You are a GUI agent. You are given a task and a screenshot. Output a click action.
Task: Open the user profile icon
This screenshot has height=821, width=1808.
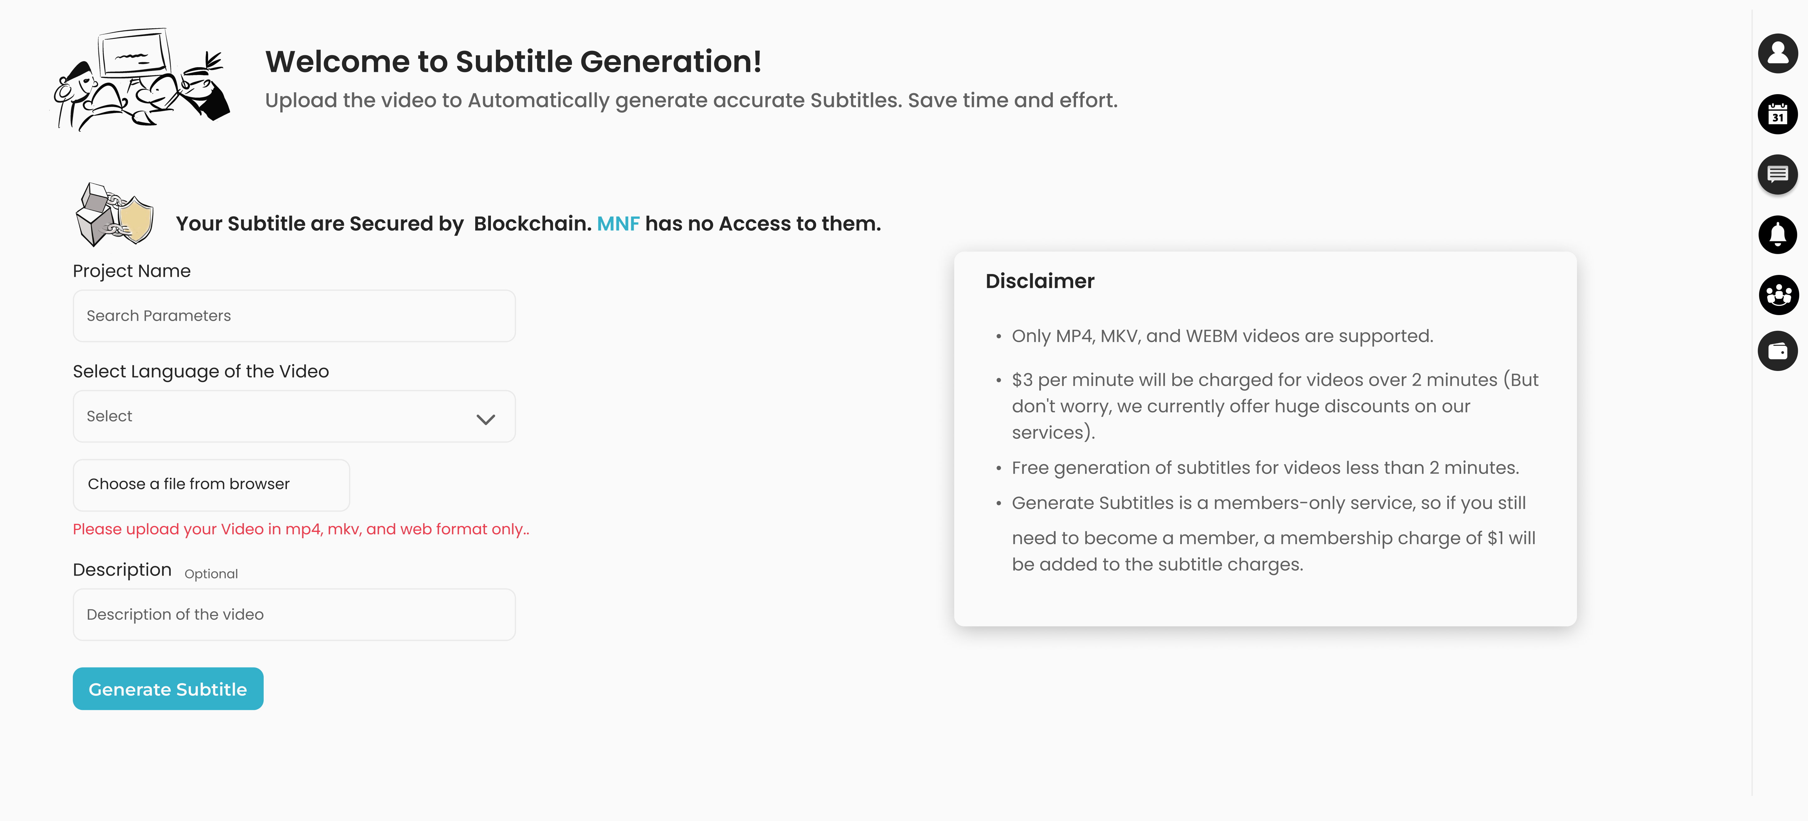click(1777, 53)
